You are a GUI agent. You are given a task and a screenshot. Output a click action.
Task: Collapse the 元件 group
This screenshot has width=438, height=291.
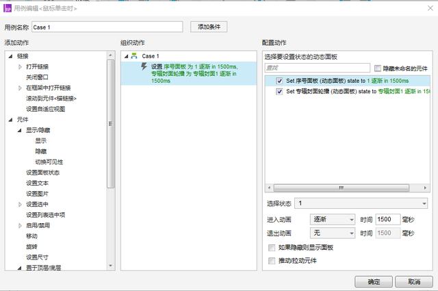(x=11, y=120)
